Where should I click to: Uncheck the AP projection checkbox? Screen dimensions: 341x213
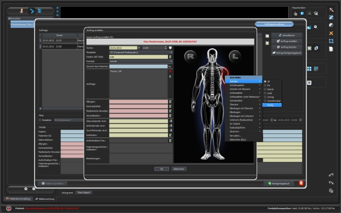click(265, 81)
